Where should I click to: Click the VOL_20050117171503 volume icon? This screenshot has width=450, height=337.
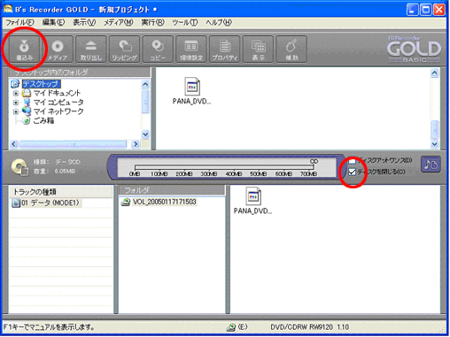click(x=126, y=202)
